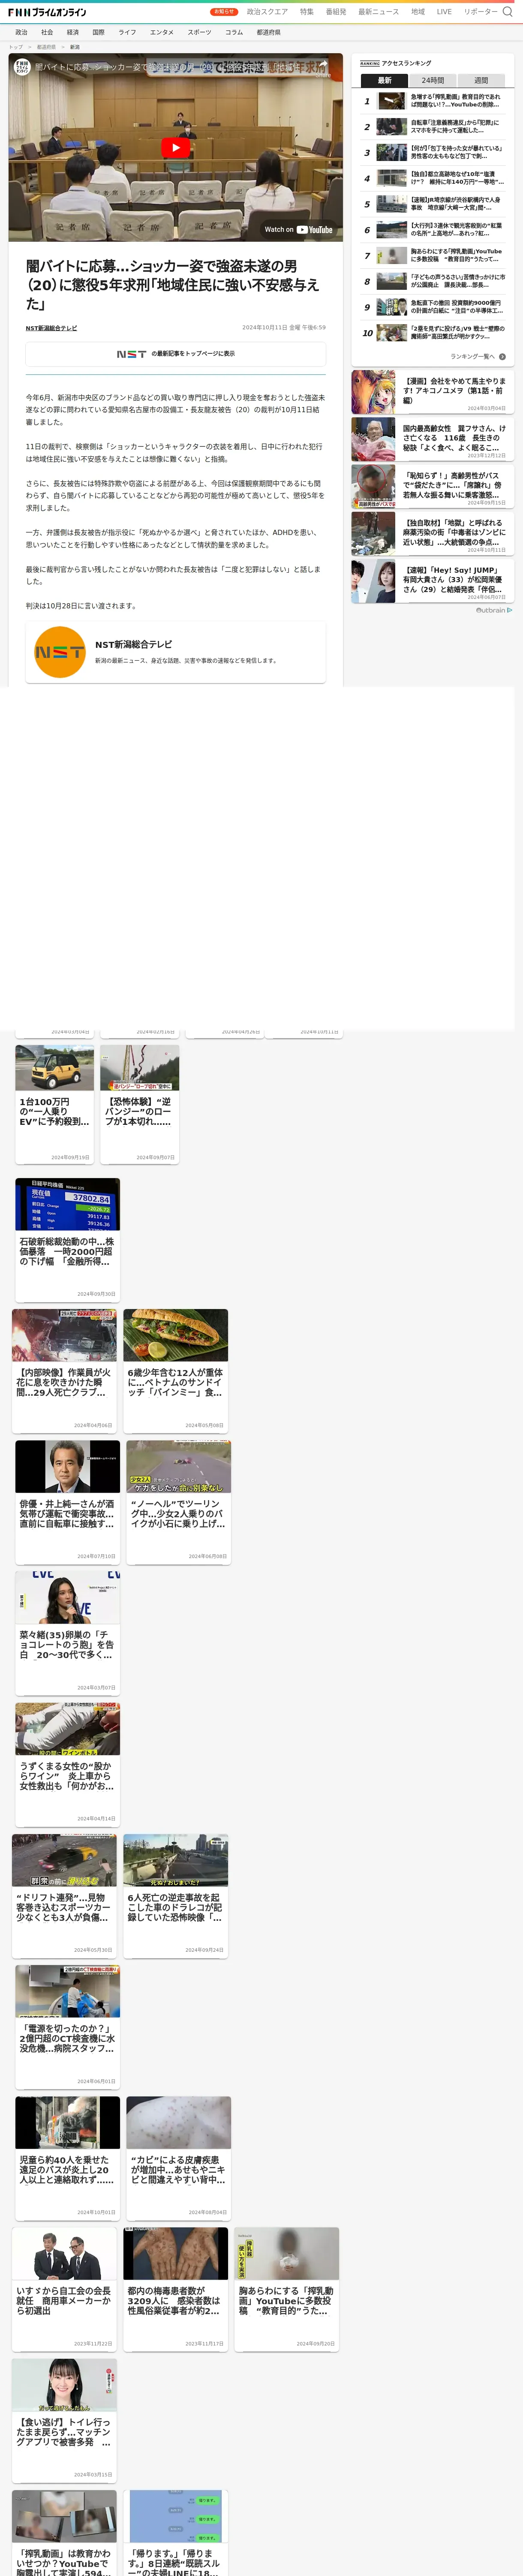Open the ノーヘルでツーリング中 card

pyautogui.click(x=179, y=1501)
